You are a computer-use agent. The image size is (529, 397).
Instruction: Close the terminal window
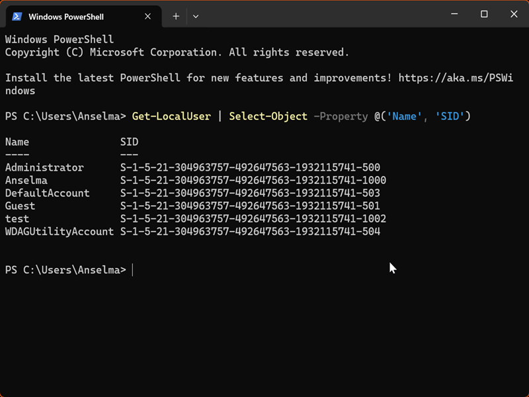point(514,14)
